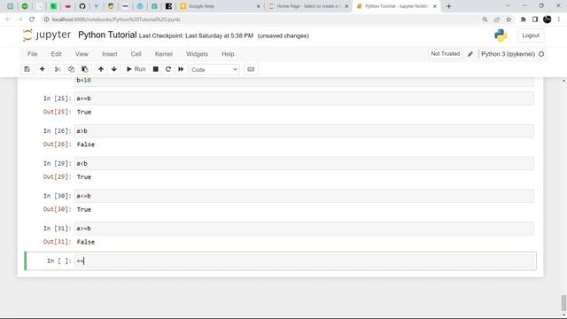The image size is (567, 319).
Task: Move the selected cell up
Action: click(x=101, y=69)
